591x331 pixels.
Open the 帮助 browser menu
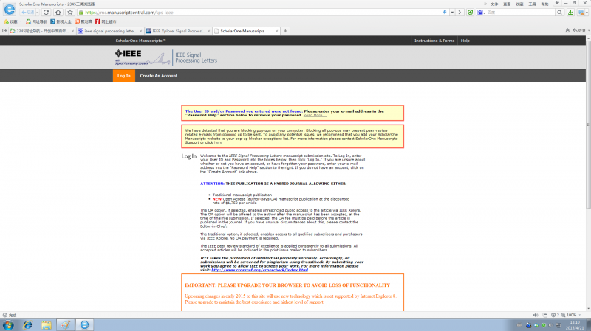click(544, 4)
